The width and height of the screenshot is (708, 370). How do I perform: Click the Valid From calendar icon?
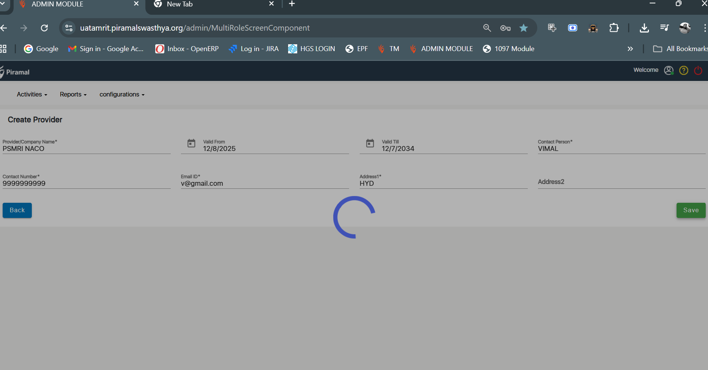coord(191,143)
